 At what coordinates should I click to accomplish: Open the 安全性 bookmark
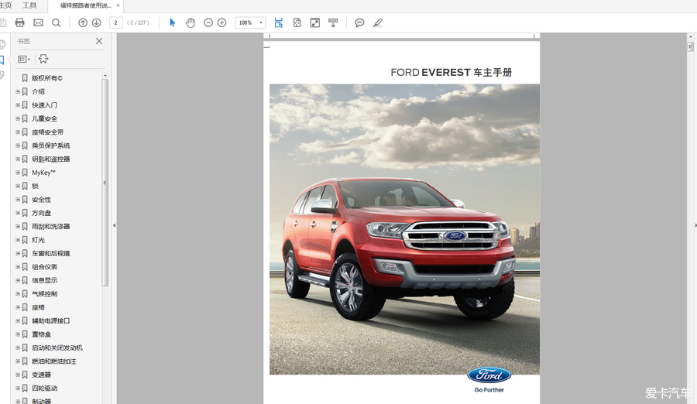point(41,200)
